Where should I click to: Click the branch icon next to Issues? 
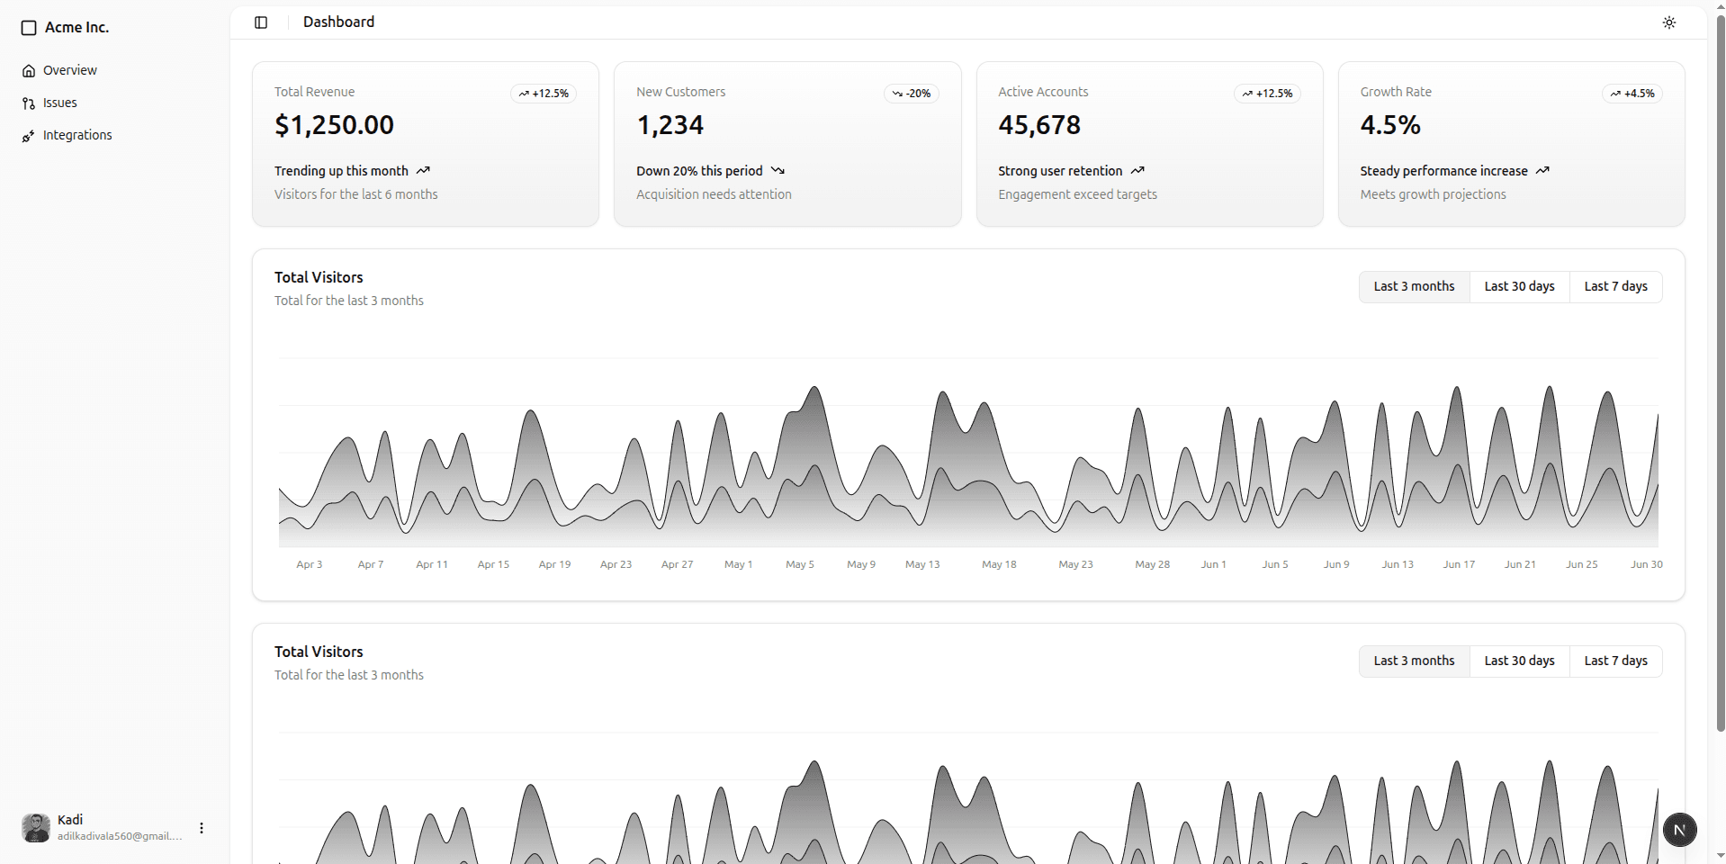pos(30,103)
